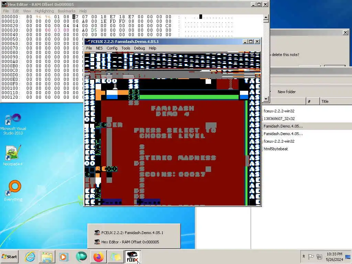This screenshot has height=264, width=352.
Task: Click byte A8 in row 000010
Action: (x=85, y=21)
